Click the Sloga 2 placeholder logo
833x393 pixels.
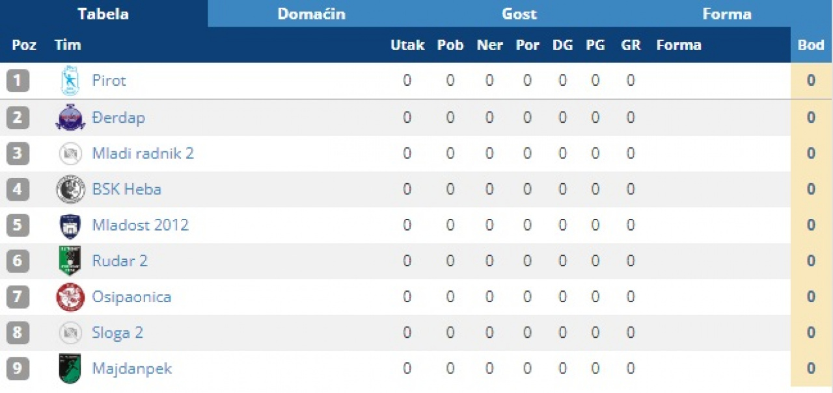pyautogui.click(x=70, y=333)
